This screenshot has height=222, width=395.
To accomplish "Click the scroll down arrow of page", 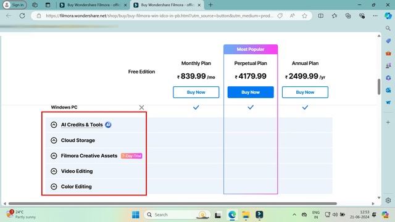I will click(x=379, y=198).
